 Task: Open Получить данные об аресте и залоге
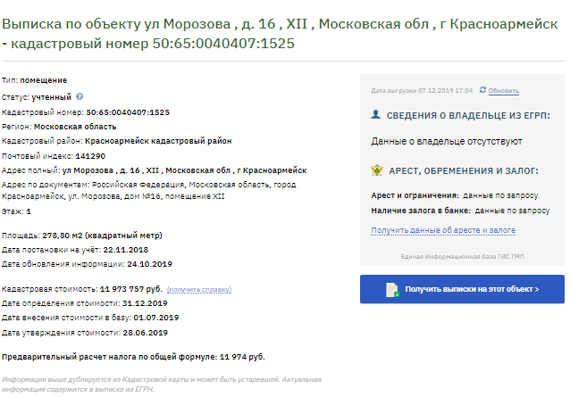(x=443, y=230)
